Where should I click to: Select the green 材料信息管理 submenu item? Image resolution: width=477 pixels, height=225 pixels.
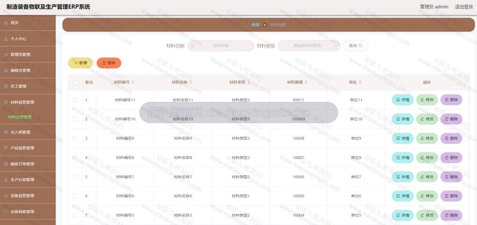20,117
